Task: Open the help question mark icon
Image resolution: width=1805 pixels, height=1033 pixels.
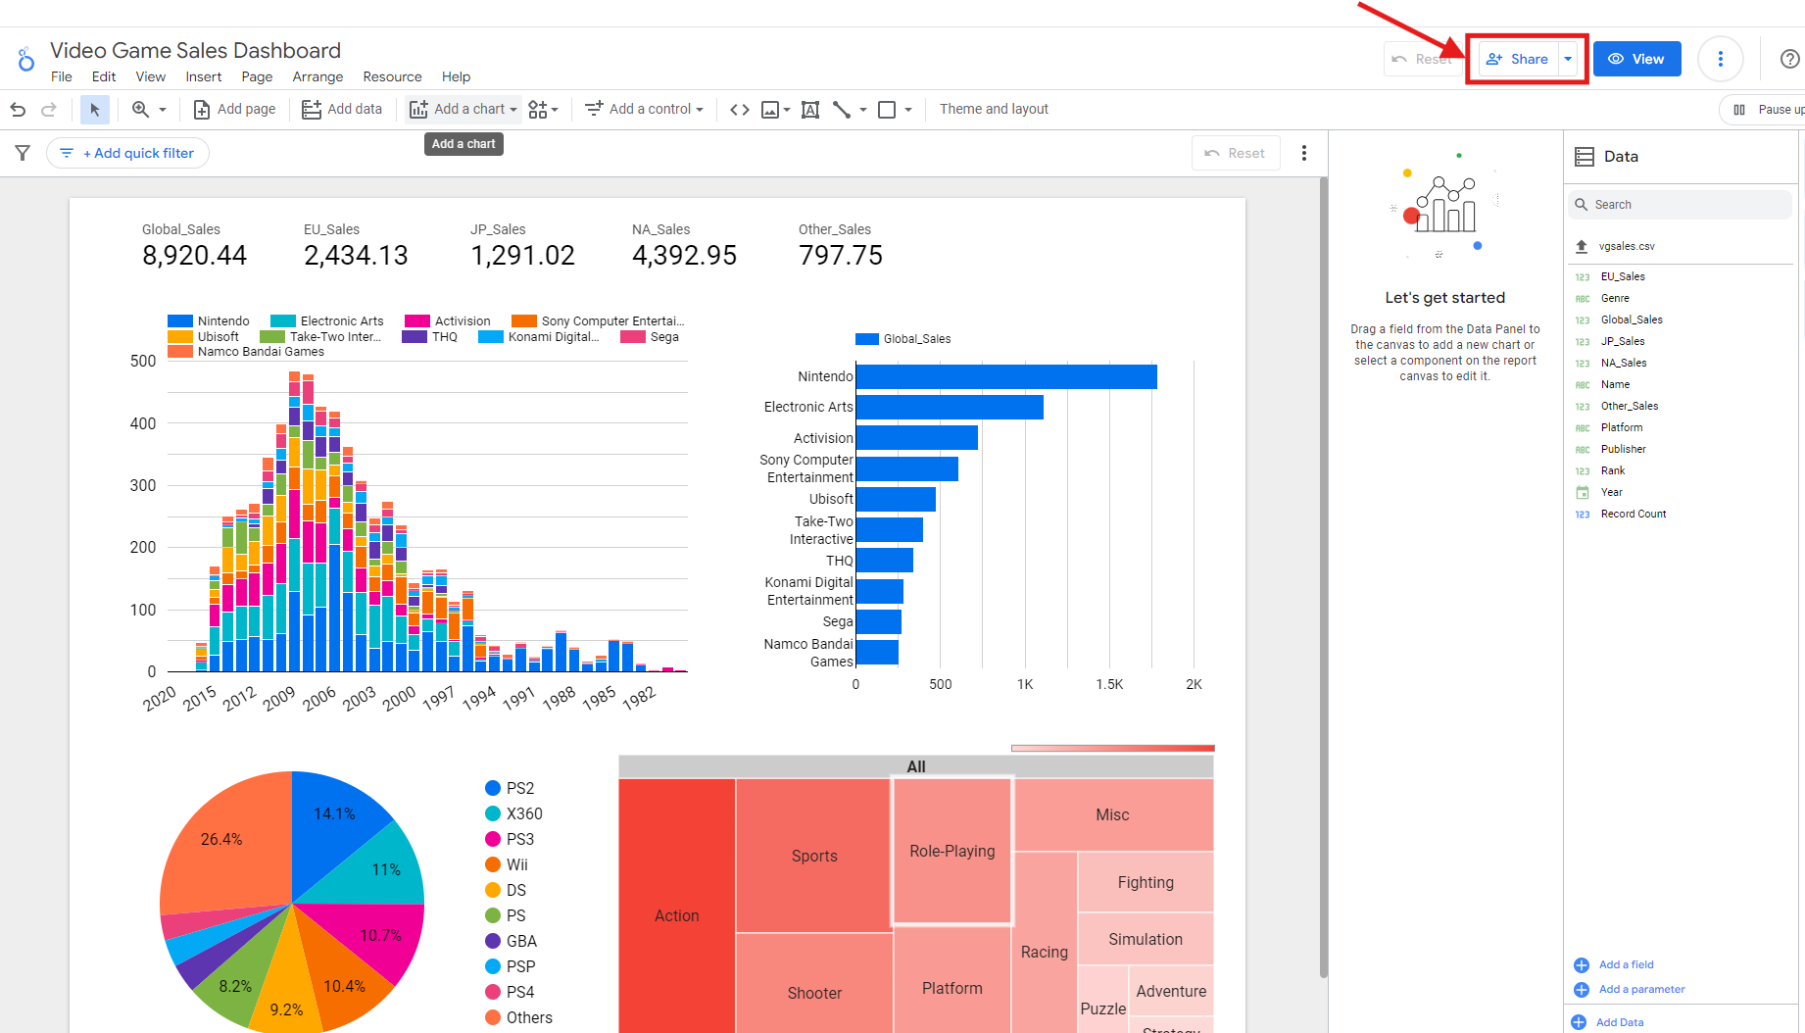Action: (x=1789, y=59)
